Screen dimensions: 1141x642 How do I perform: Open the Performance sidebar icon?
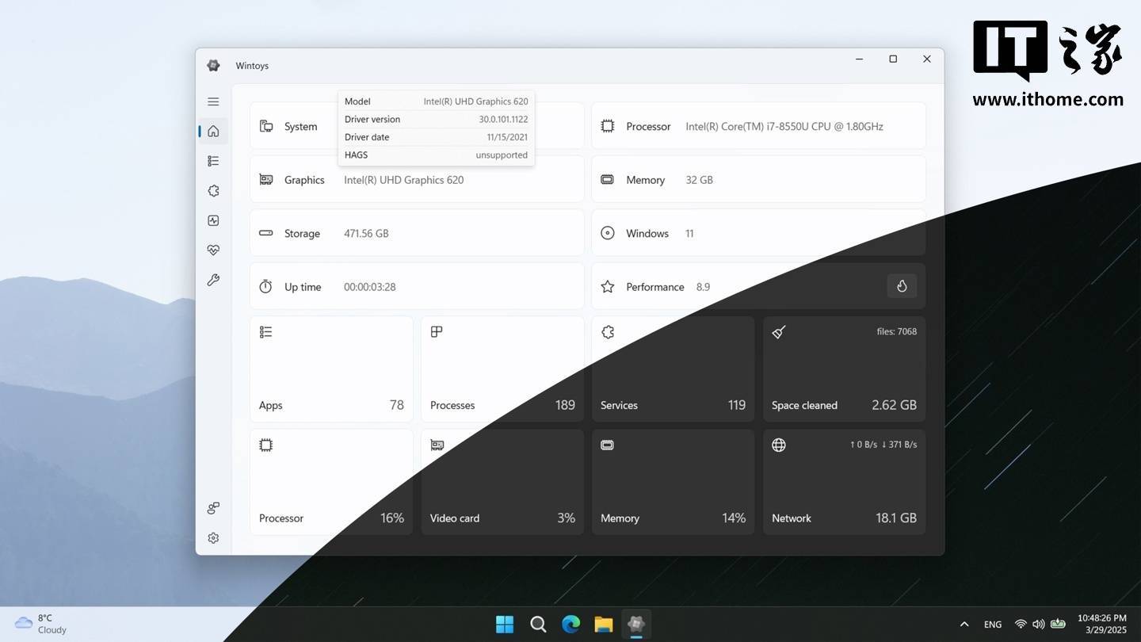click(213, 221)
